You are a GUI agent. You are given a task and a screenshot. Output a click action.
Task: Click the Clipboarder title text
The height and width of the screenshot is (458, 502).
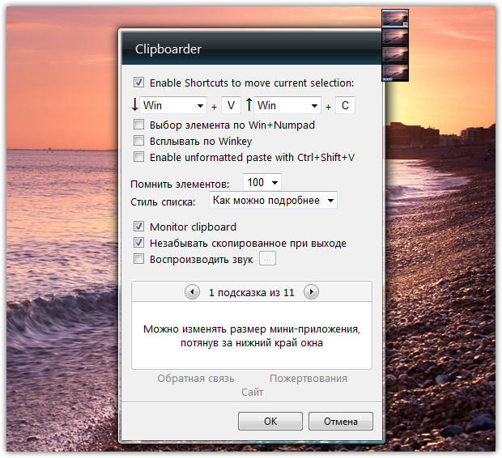click(x=168, y=49)
